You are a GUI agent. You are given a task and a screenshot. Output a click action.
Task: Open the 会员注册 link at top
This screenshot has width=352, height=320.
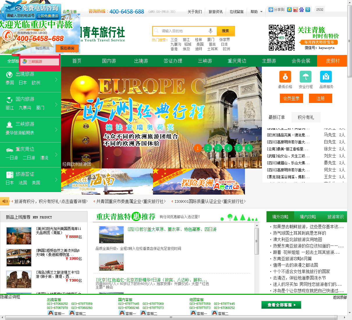click(70, 12)
